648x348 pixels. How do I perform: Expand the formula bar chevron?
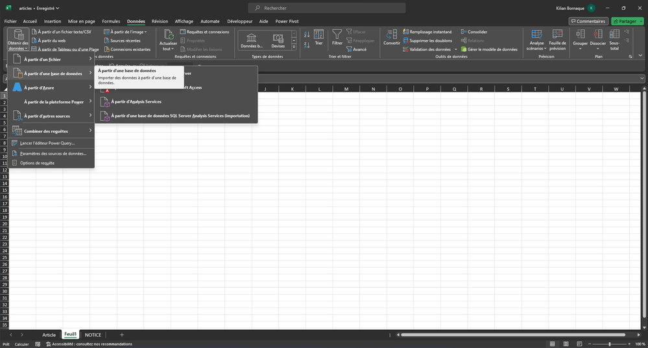point(642,78)
